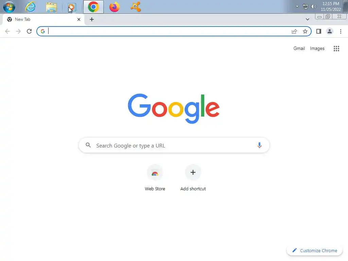Restore down the Chrome window
Image resolution: width=348 pixels, height=261 pixels.
(328, 17)
